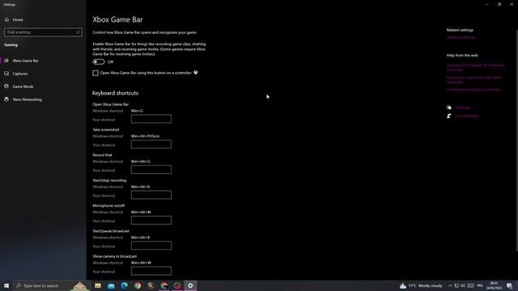This screenshot has height=291, width=518.
Task: Click the Keyboard shortcuts heading
Action: 115,94
